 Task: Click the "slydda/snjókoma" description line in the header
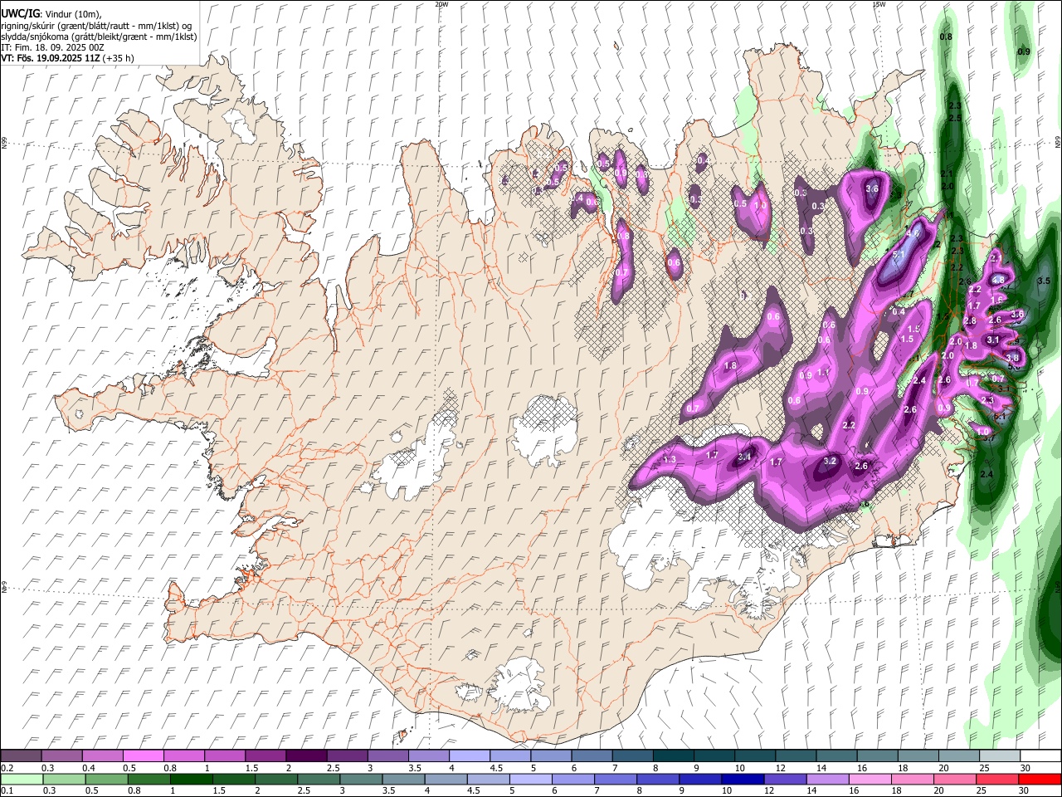click(99, 37)
